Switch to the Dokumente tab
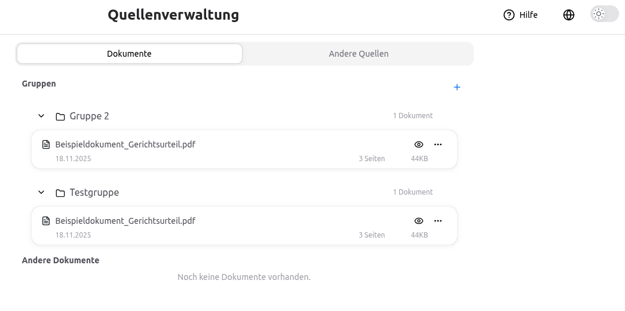 pyautogui.click(x=129, y=54)
